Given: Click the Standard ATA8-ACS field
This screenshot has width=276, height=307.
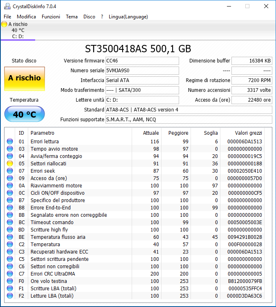Looking at the screenshot, I should [189, 110].
